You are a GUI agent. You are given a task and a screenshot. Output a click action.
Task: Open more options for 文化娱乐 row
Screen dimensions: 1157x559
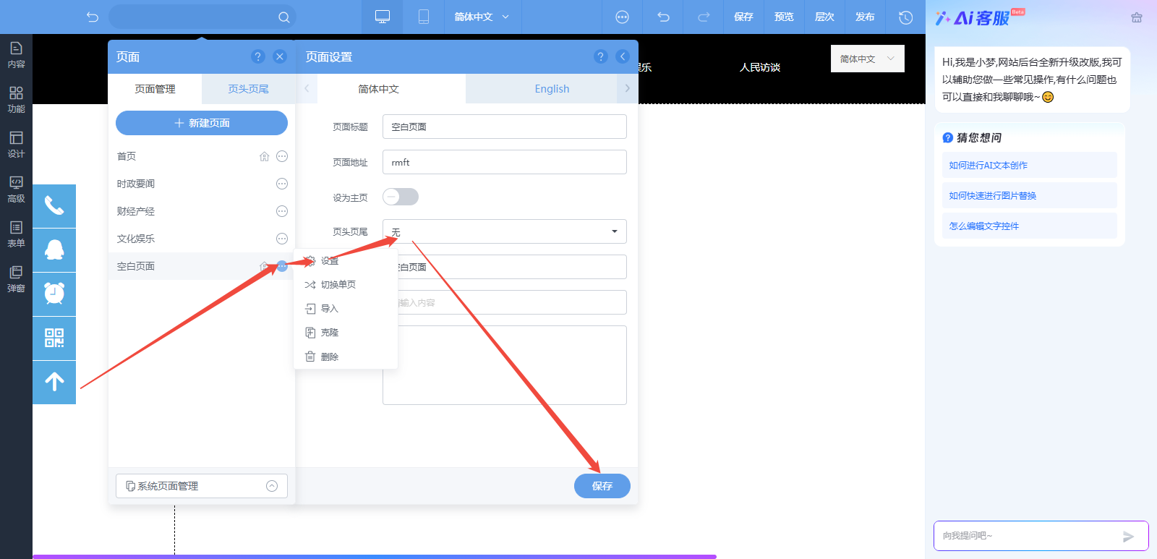point(282,239)
